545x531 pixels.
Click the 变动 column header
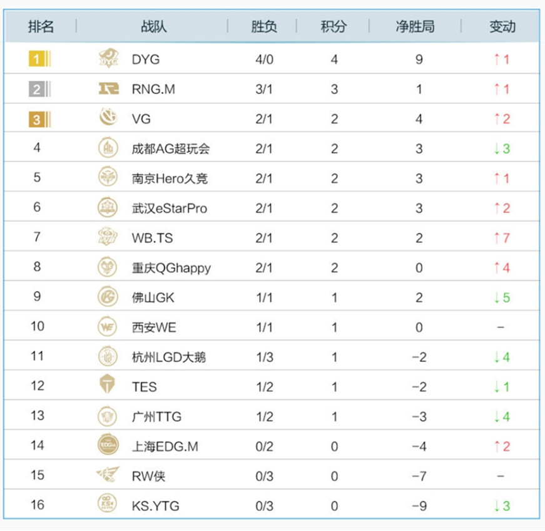pos(502,26)
